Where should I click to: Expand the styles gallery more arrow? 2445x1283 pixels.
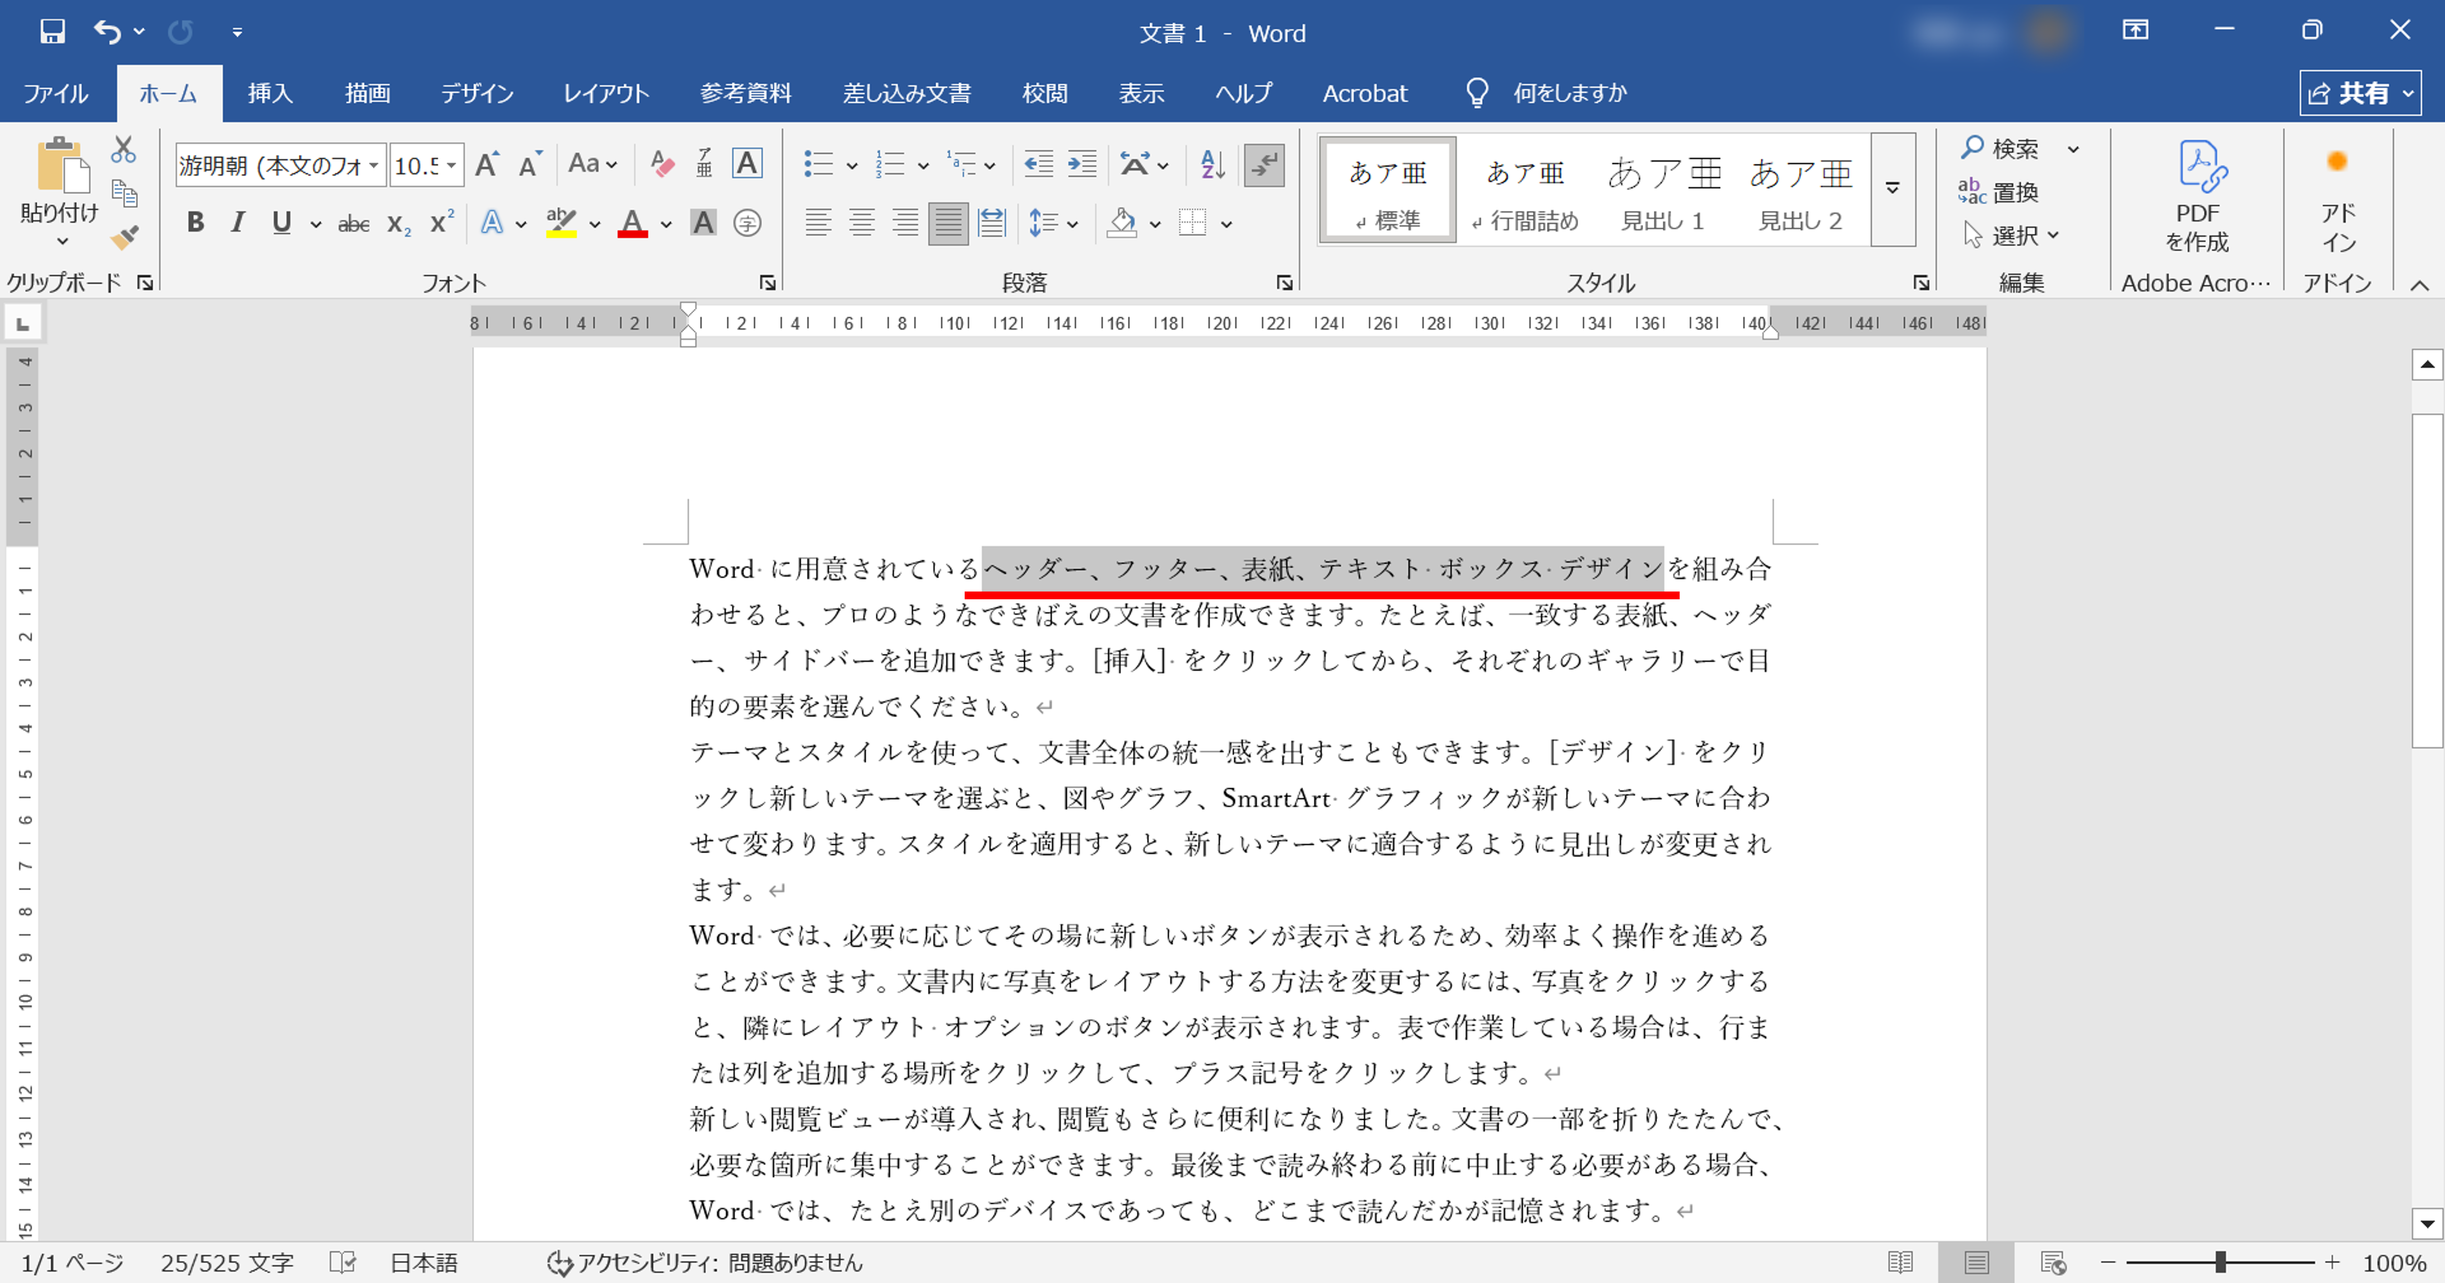(1893, 189)
